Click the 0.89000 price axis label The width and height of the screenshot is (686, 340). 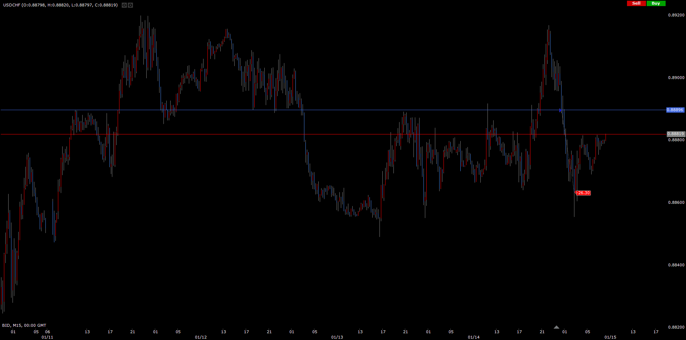pyautogui.click(x=676, y=78)
